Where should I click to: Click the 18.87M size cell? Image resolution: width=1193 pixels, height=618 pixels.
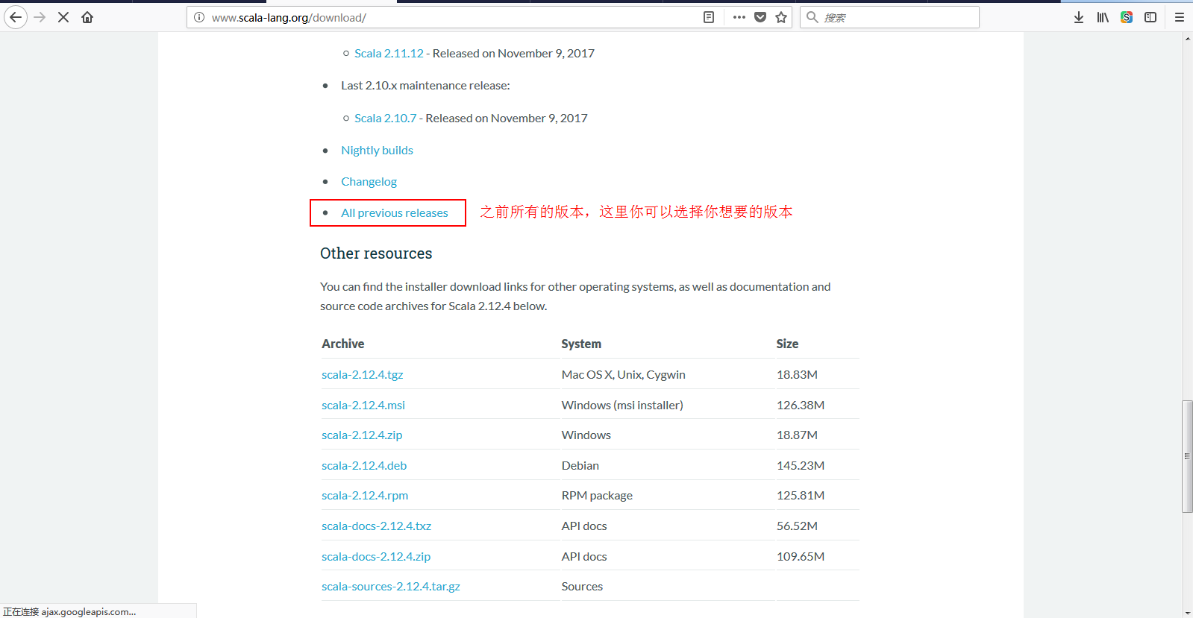[x=797, y=435]
